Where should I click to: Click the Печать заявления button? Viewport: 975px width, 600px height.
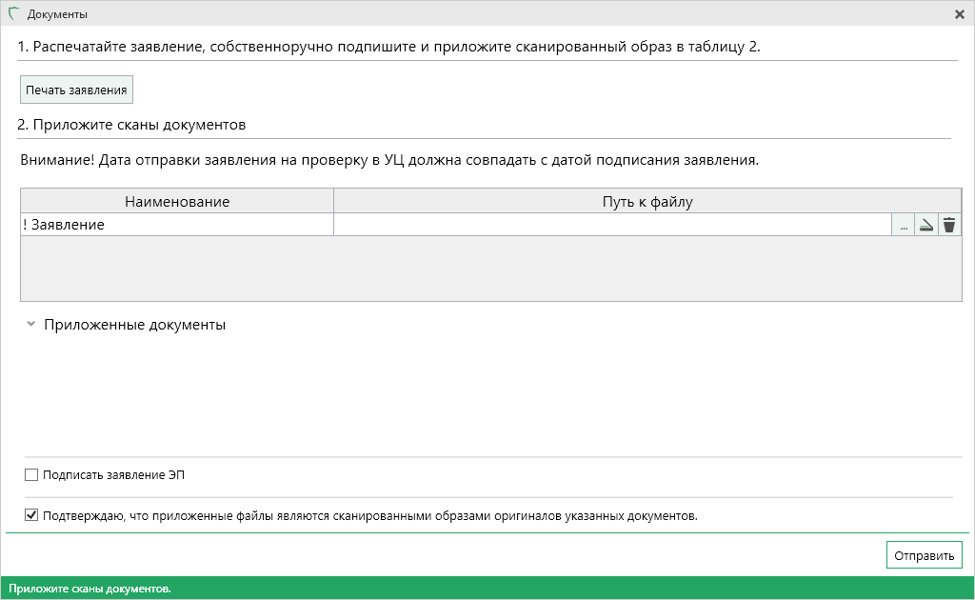pyautogui.click(x=76, y=90)
